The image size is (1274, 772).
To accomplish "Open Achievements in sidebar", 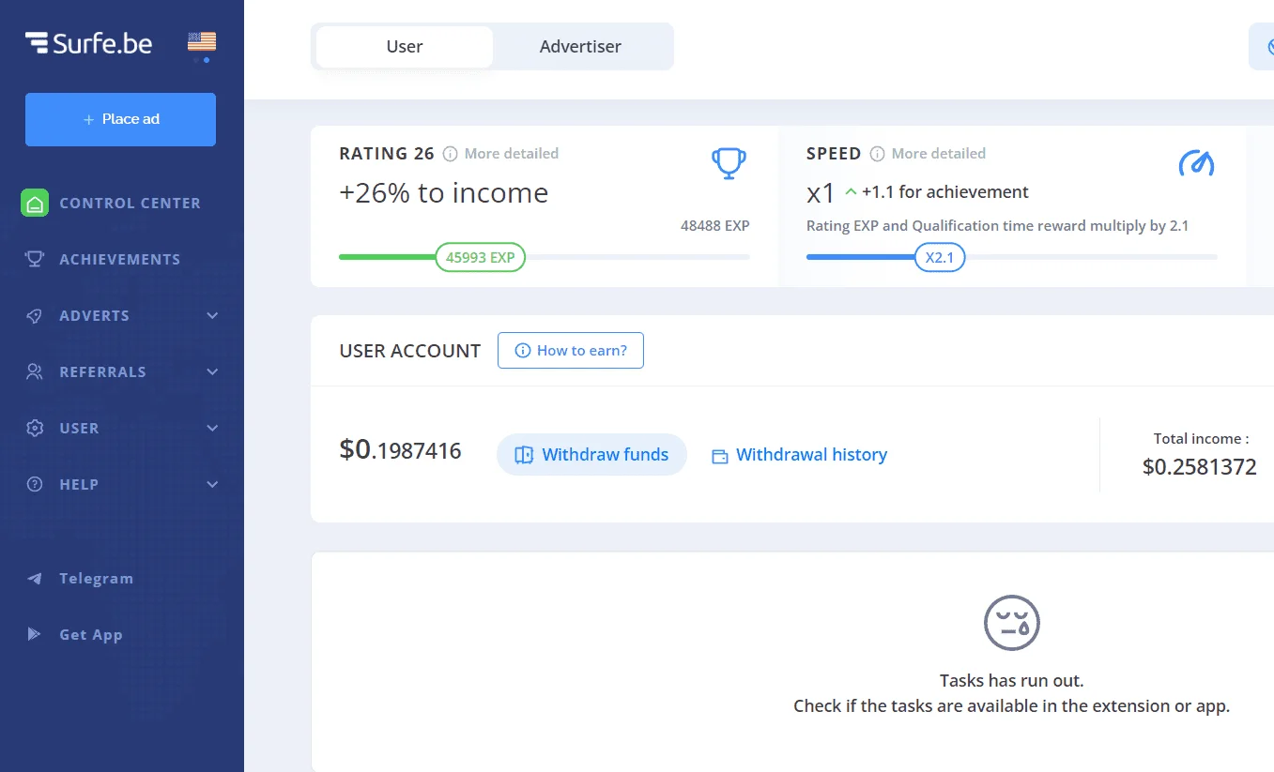I will [122, 259].
